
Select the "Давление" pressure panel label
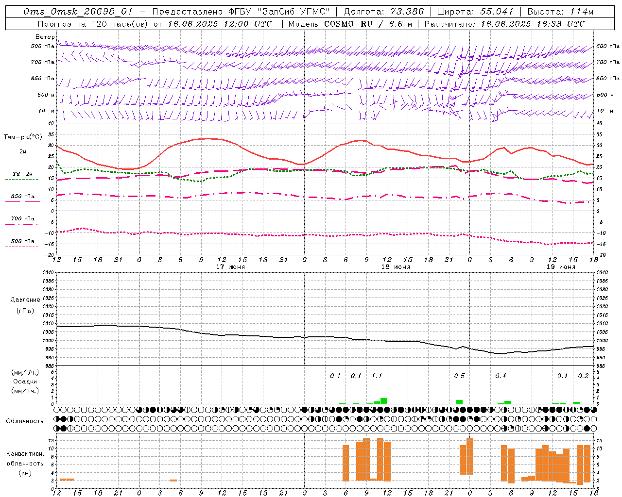click(x=25, y=300)
